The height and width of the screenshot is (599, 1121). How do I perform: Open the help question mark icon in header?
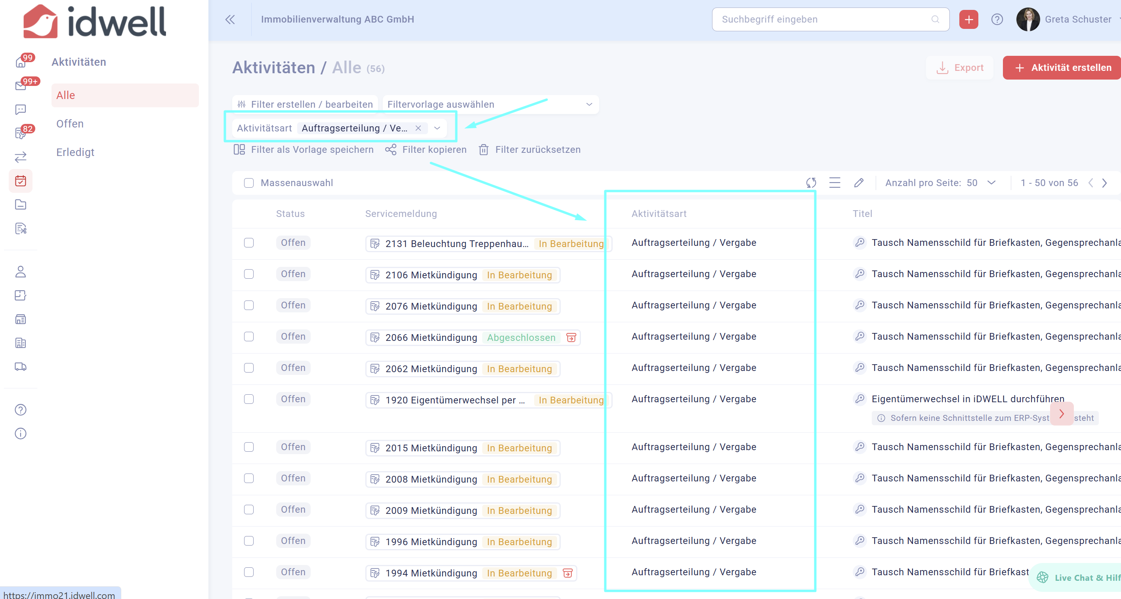pyautogui.click(x=997, y=19)
